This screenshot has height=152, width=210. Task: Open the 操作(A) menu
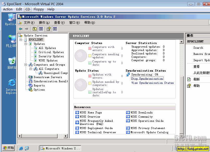(44, 23)
